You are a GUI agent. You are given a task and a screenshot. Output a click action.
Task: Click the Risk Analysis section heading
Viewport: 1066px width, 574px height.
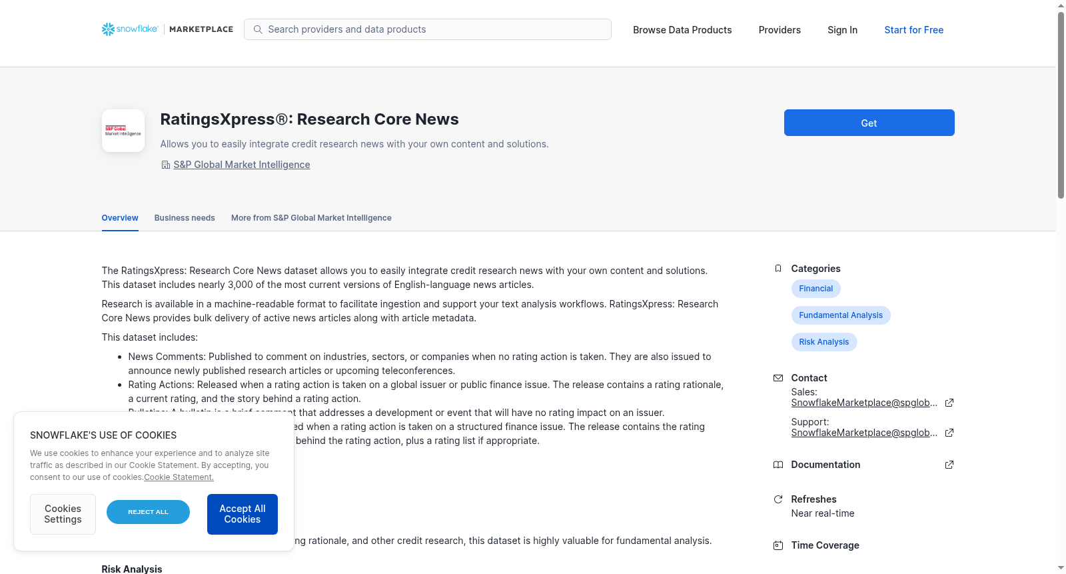(x=132, y=569)
